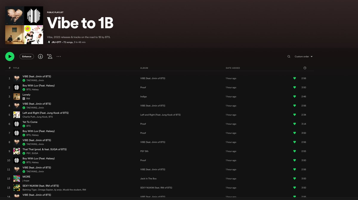Click the Left and Right cover thumbnail
358x200 pixels.
(x=17, y=115)
